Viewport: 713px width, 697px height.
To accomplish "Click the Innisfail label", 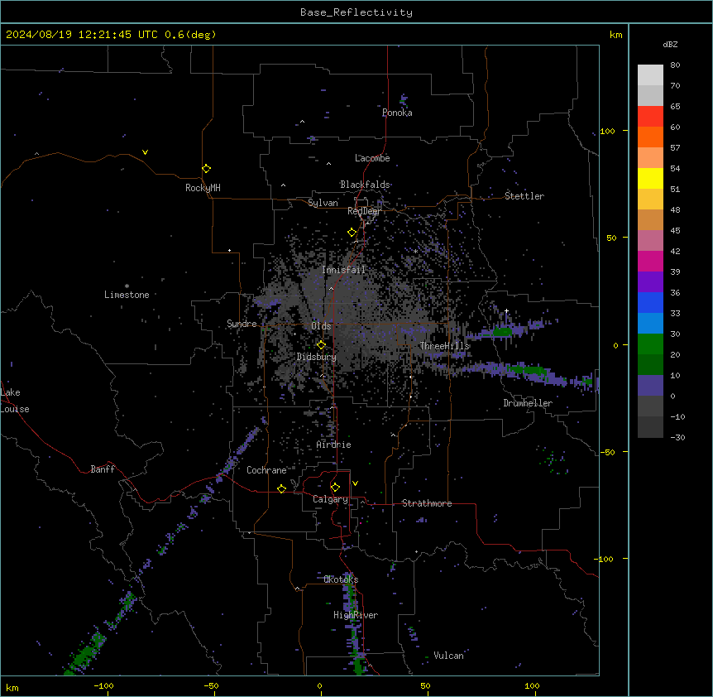I will click(343, 270).
